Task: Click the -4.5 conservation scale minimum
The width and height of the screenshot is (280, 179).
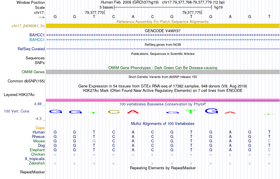Action: click(38, 119)
